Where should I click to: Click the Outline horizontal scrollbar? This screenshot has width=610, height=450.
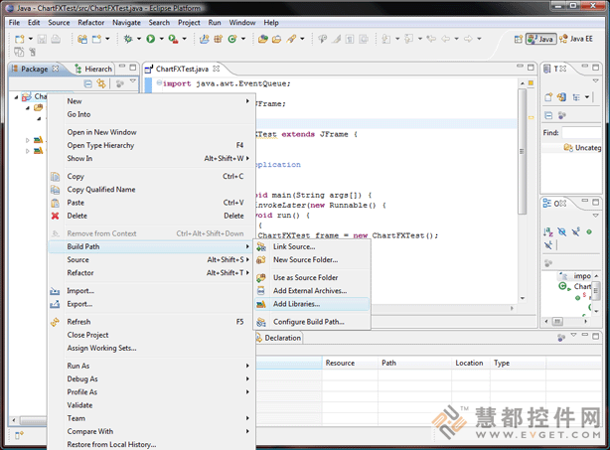pyautogui.click(x=557, y=321)
